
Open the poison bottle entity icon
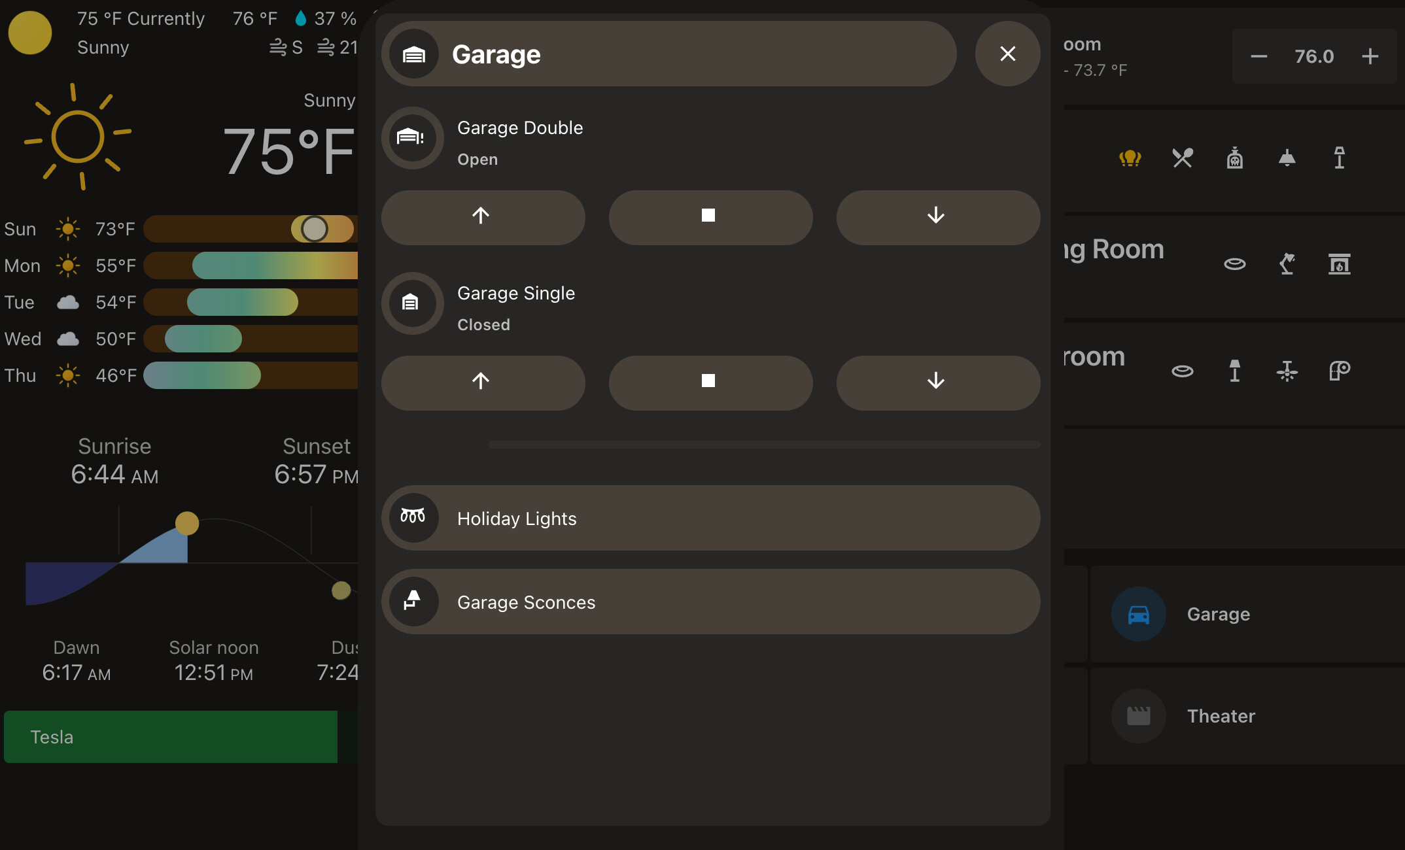(1234, 158)
